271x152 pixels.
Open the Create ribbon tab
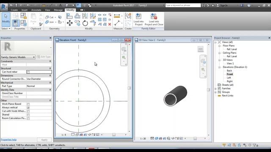[x=14, y=10]
